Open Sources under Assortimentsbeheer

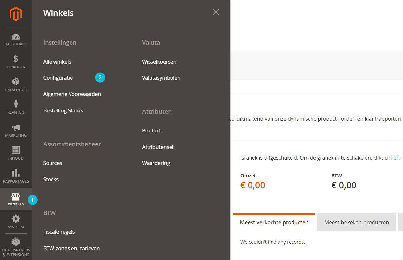click(x=52, y=163)
